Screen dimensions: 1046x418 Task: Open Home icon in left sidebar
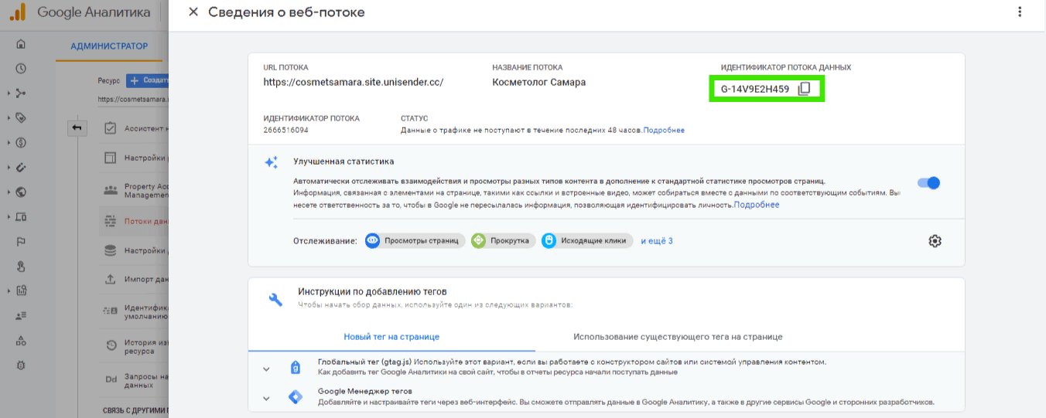tap(21, 44)
